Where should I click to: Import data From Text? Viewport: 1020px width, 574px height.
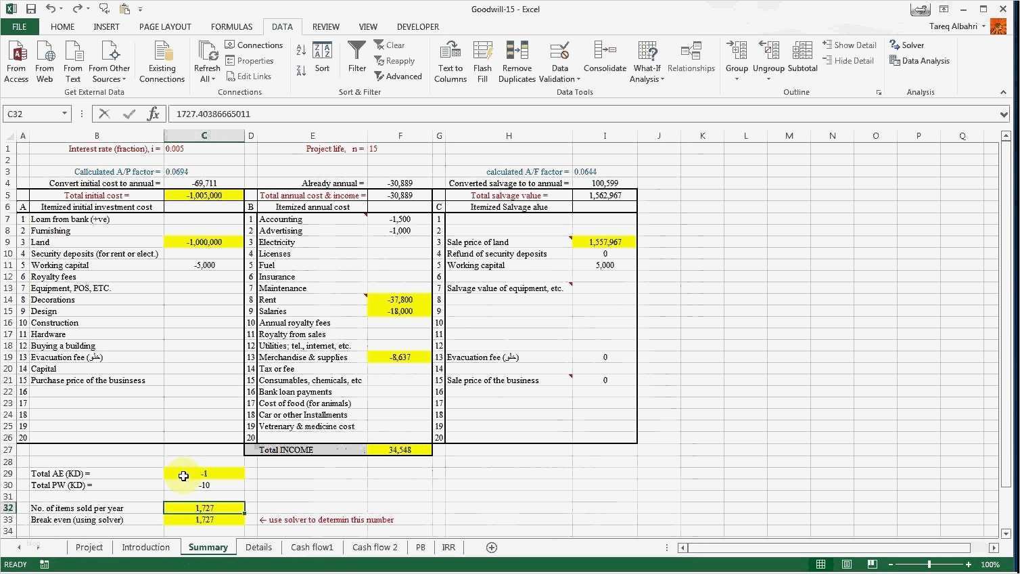73,61
